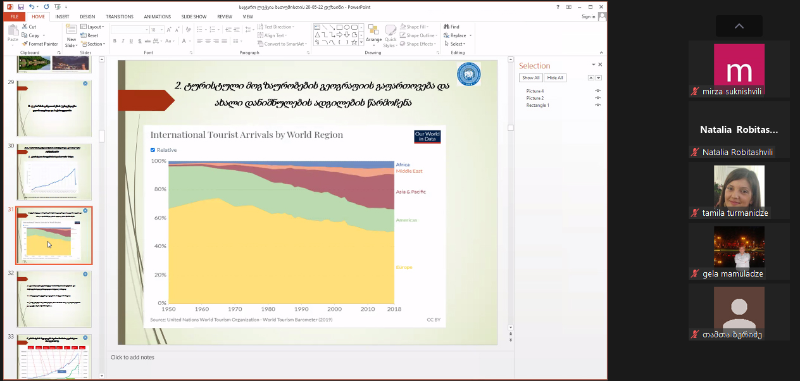Click the Hide All button

(555, 78)
